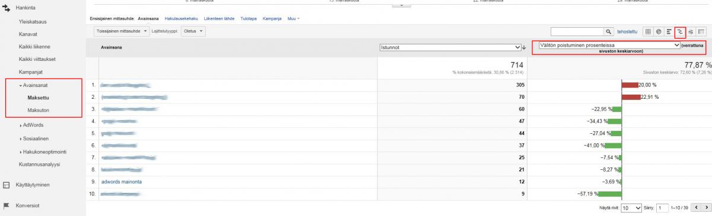Open Kaikki viittaukset in the sidebar

(x=38, y=59)
